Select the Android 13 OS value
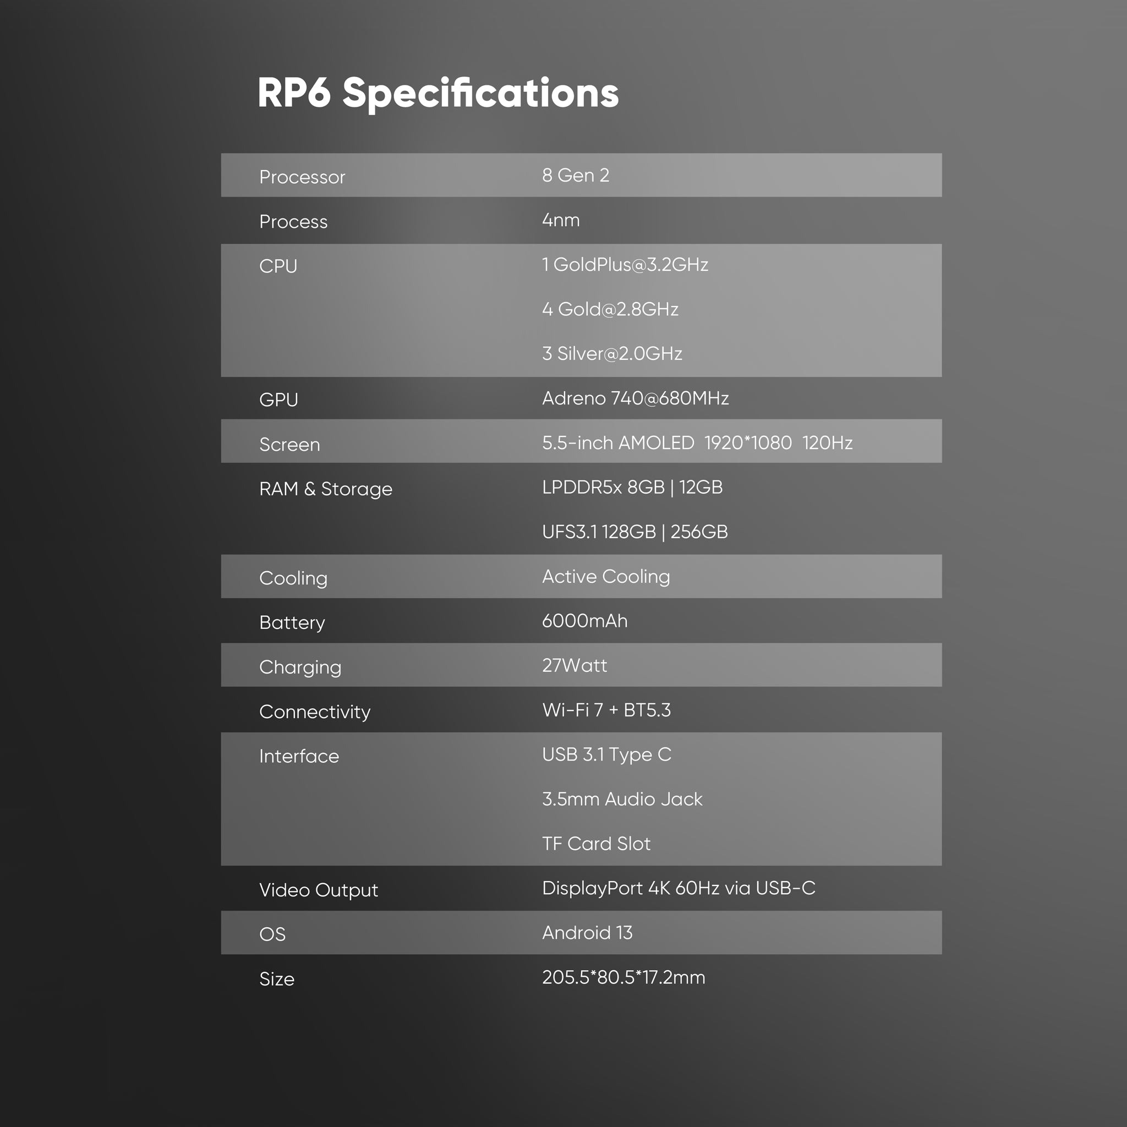This screenshot has height=1127, width=1127. pos(587,933)
